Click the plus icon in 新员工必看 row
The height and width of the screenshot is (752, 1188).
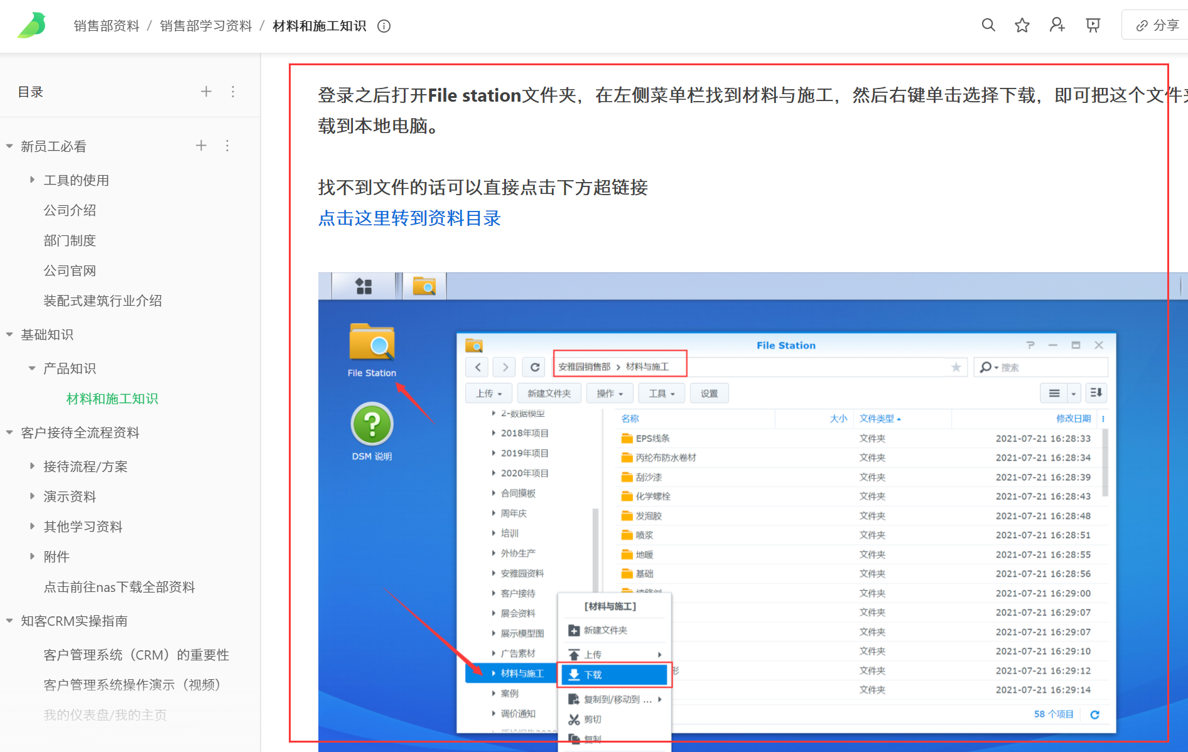tap(201, 146)
